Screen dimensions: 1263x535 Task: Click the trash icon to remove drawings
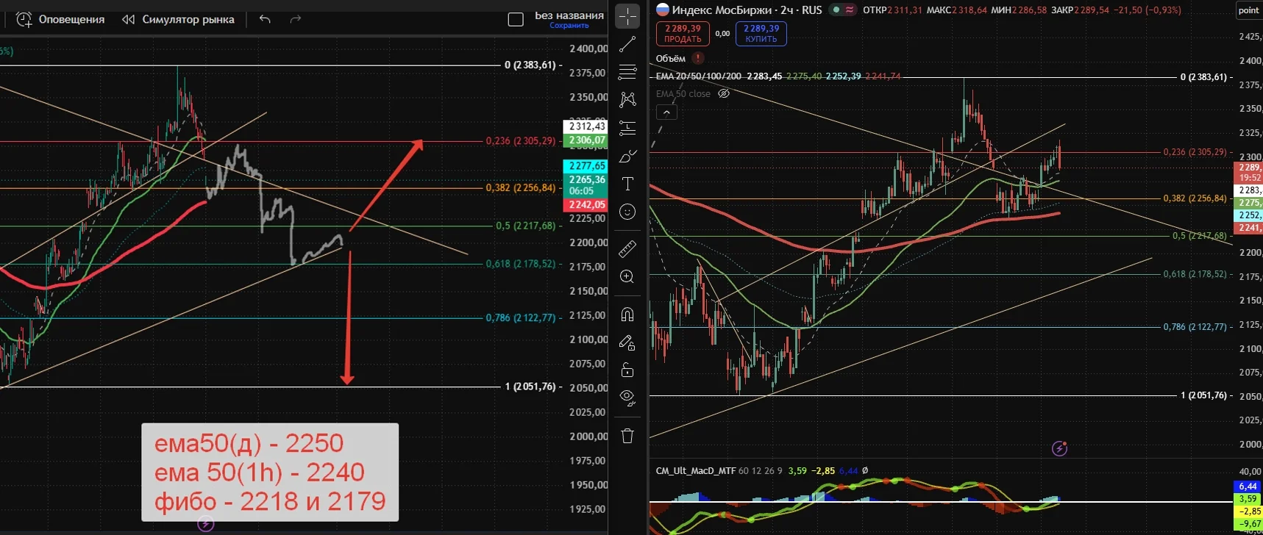[627, 436]
